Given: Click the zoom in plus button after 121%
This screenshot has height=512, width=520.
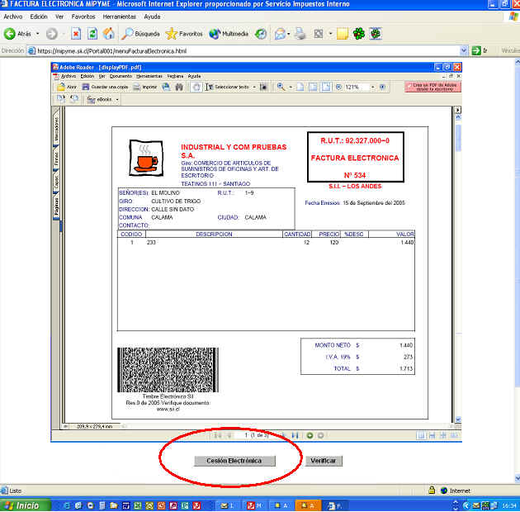Looking at the screenshot, I should coord(382,87).
